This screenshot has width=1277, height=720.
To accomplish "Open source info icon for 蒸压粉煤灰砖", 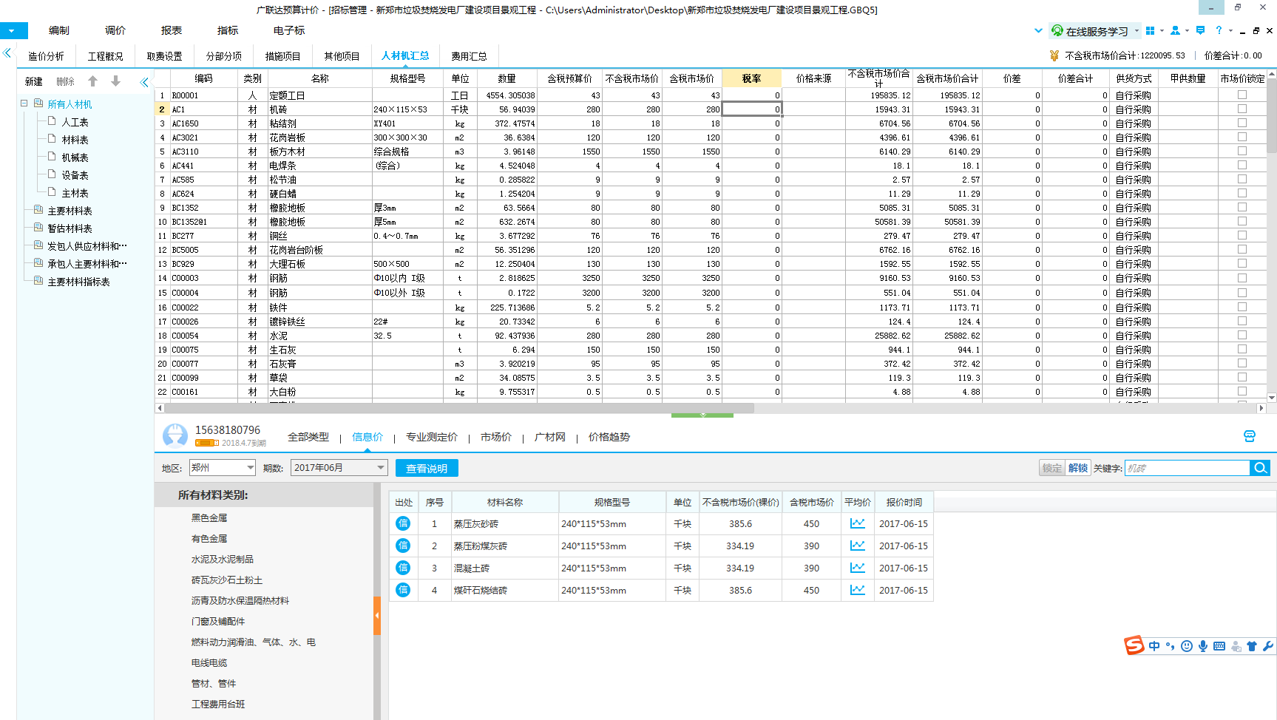I will point(403,546).
